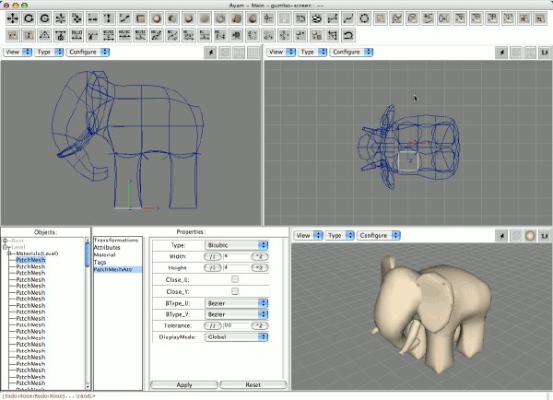Screen dimensions: 553x400
Task: Create a sphere primitive from toolbar
Action: (157, 18)
